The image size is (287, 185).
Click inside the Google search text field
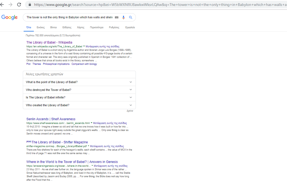(x=69, y=17)
